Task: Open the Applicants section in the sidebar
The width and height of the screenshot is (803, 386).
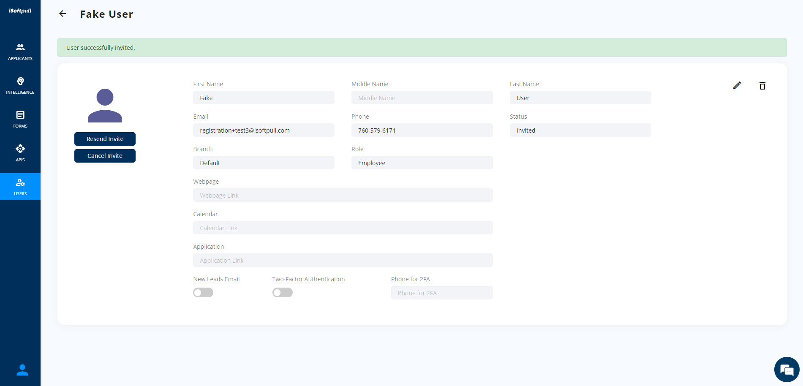Action: coord(20,52)
